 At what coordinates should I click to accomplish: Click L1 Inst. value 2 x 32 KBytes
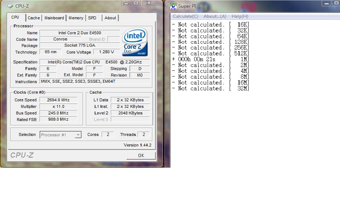point(130,106)
